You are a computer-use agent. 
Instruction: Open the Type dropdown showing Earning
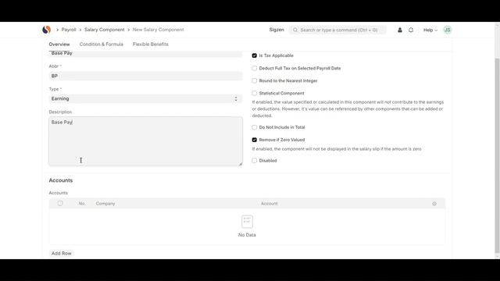pos(145,99)
